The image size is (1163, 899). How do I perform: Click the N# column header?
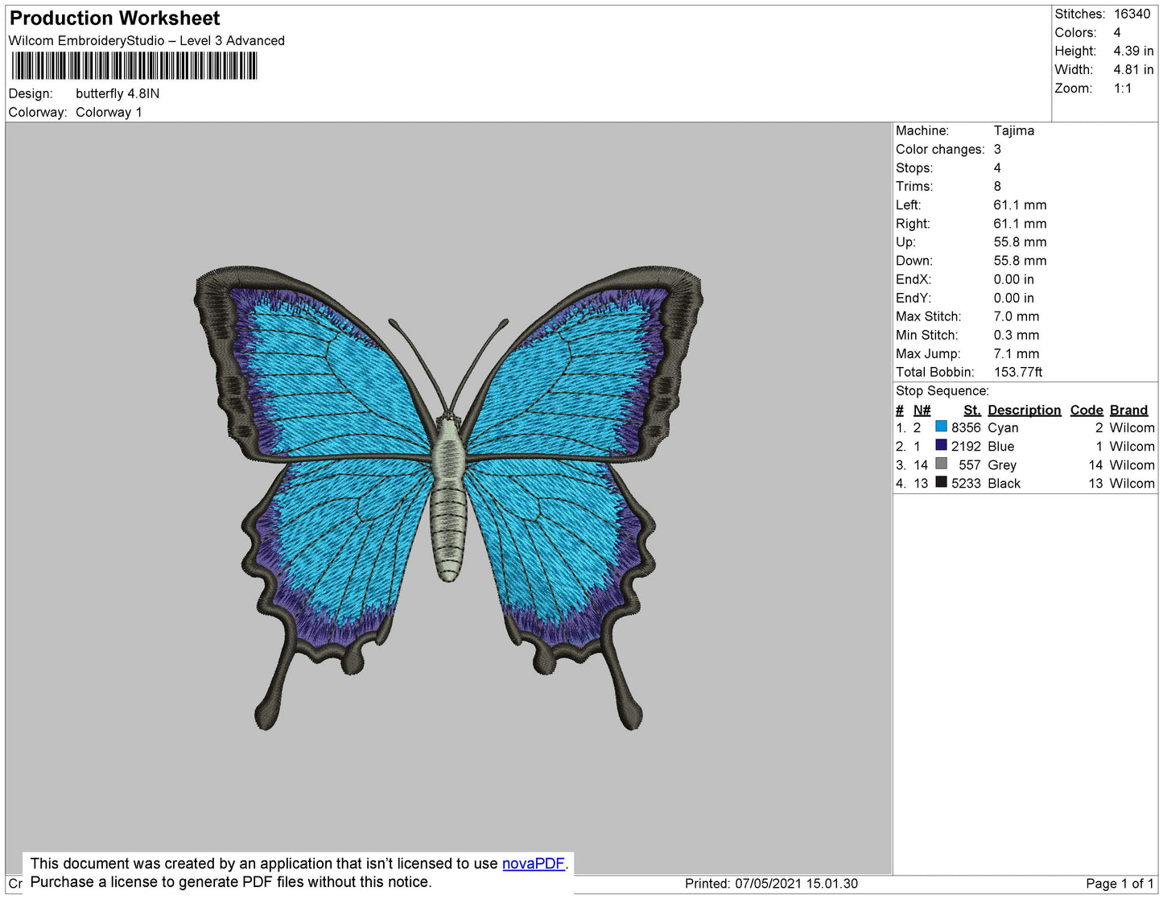922,410
